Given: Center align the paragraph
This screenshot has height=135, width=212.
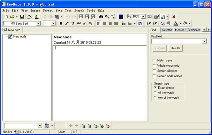Looking at the screenshot, I should coord(104,24).
